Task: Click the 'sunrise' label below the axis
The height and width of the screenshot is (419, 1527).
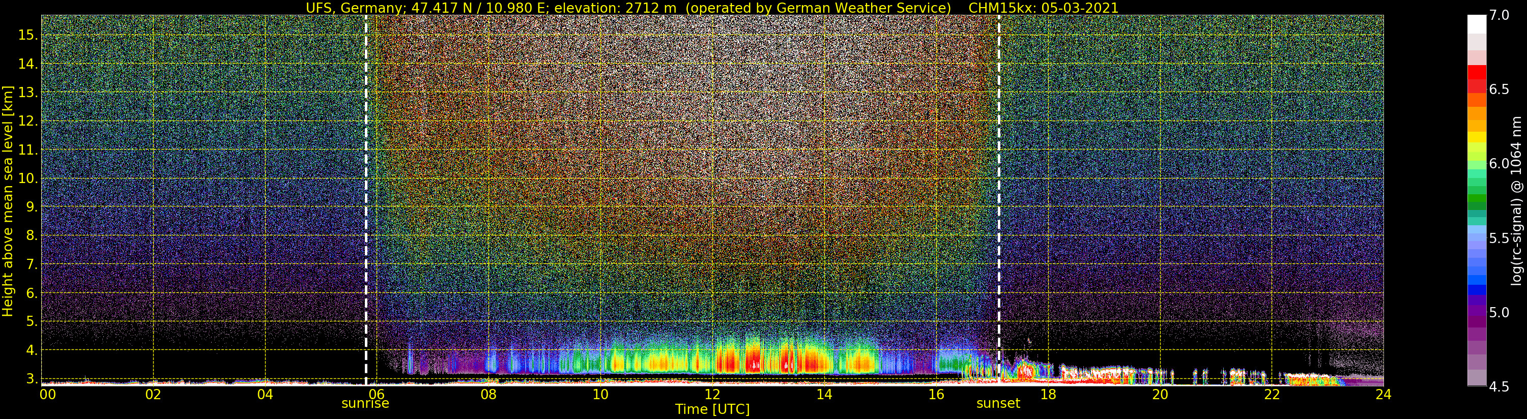Action: [365, 404]
